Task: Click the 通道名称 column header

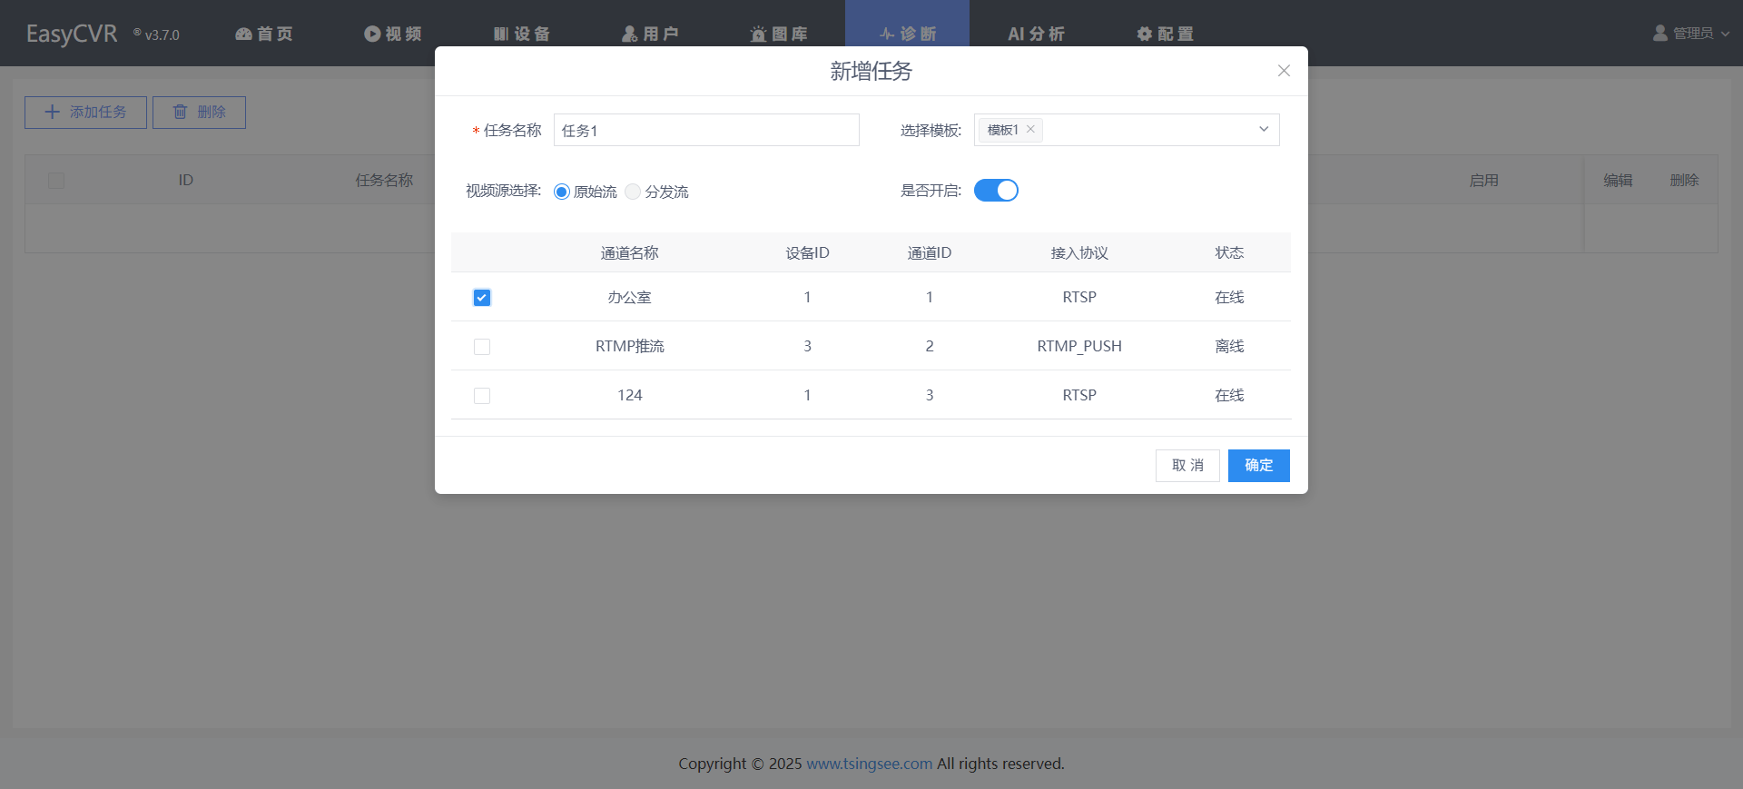Action: 630,252
